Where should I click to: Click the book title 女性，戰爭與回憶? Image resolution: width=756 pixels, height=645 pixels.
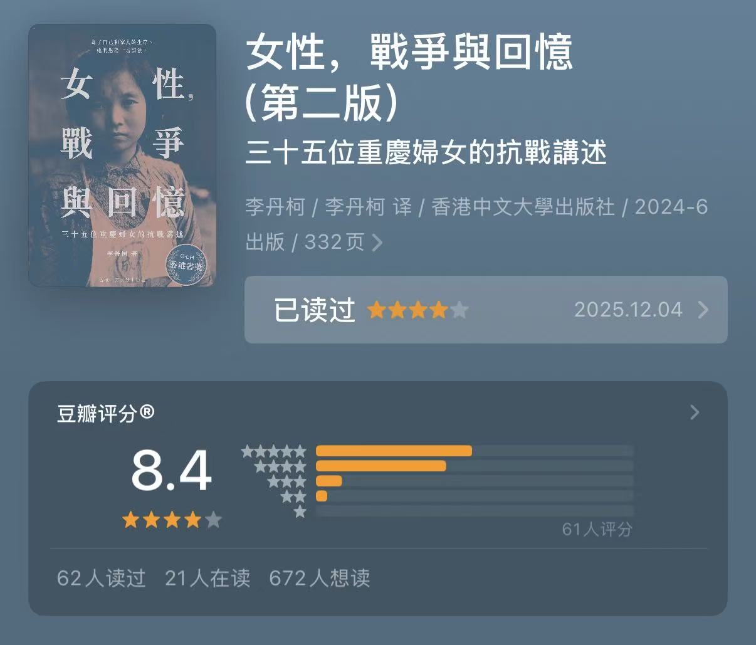[x=409, y=53]
